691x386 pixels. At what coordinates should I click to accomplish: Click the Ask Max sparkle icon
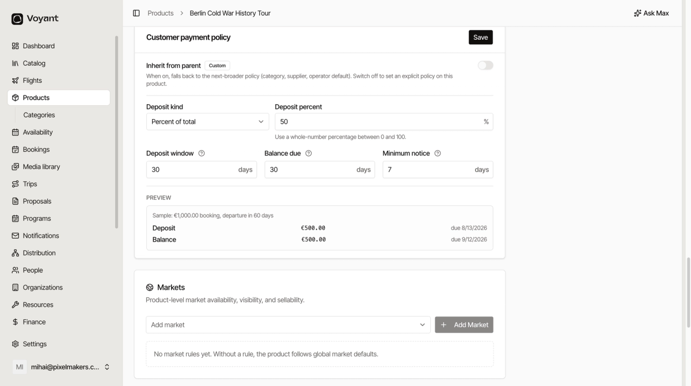click(637, 13)
